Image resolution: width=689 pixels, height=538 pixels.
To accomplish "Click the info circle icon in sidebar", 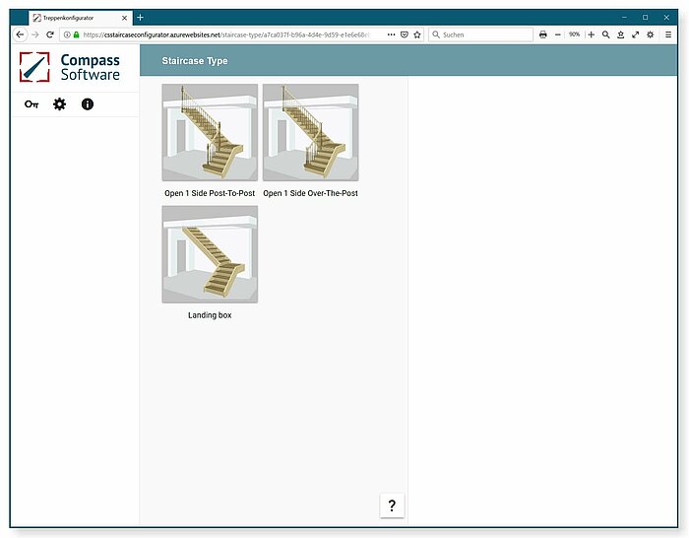I will click(88, 104).
